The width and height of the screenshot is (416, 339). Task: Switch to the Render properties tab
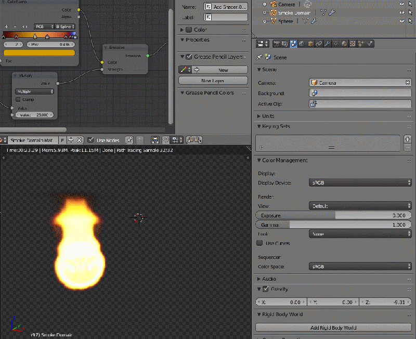click(276, 43)
